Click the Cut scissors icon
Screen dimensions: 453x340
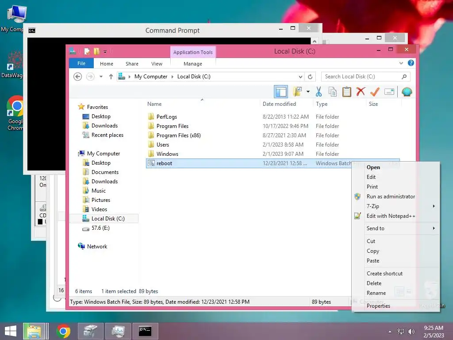coord(319,92)
